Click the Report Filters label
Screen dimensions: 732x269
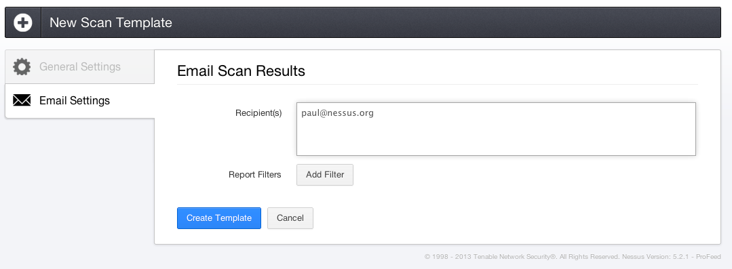coord(255,175)
